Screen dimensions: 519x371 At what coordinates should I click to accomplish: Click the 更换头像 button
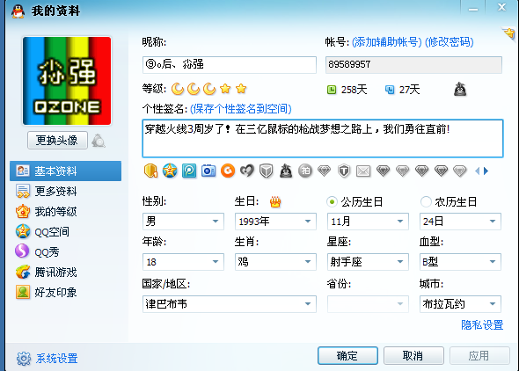[57, 140]
